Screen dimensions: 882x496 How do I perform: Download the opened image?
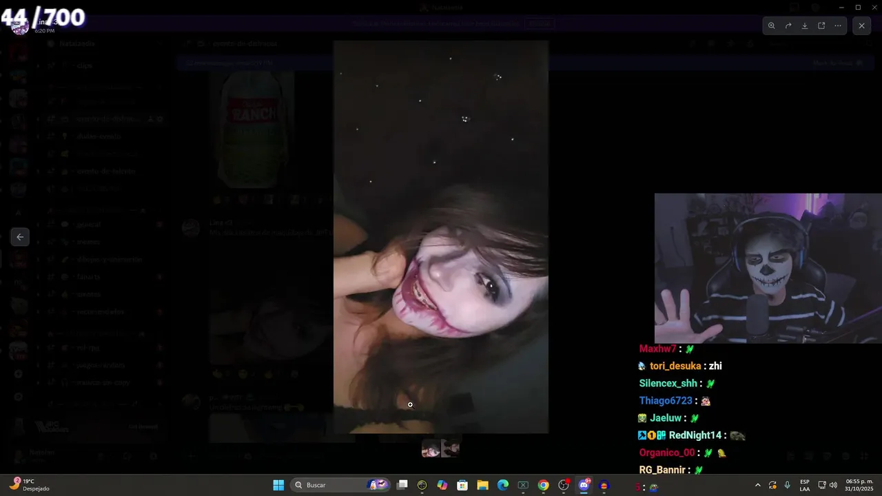tap(805, 25)
